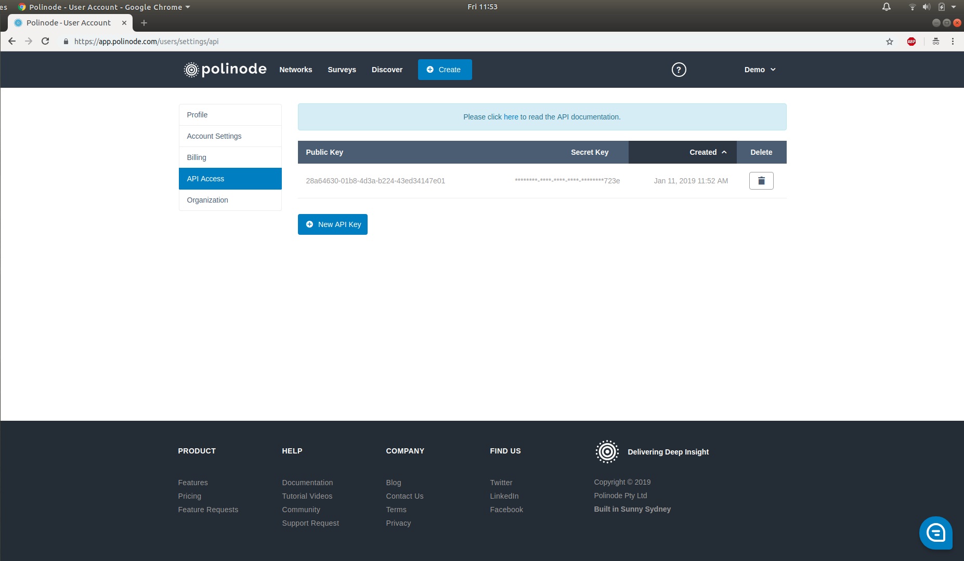Select the Profile settings tab
This screenshot has width=964, height=561.
click(230, 115)
